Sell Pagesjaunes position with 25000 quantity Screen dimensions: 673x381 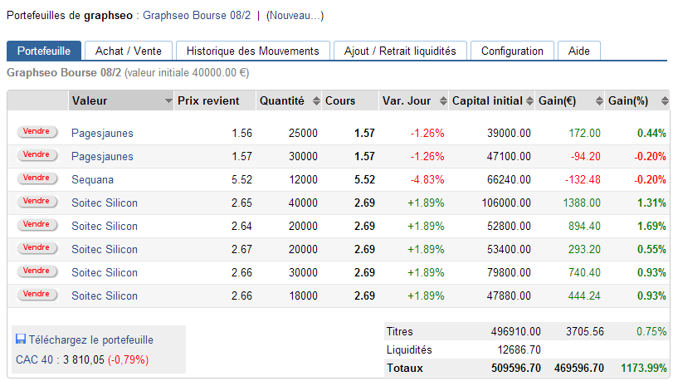click(37, 132)
